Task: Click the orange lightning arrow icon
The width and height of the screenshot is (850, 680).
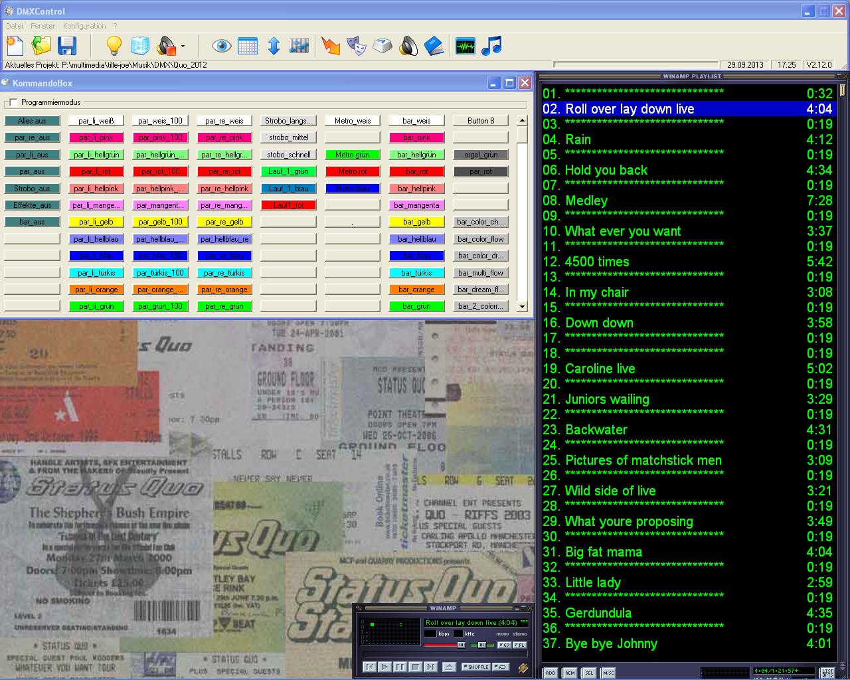Action: [x=331, y=46]
